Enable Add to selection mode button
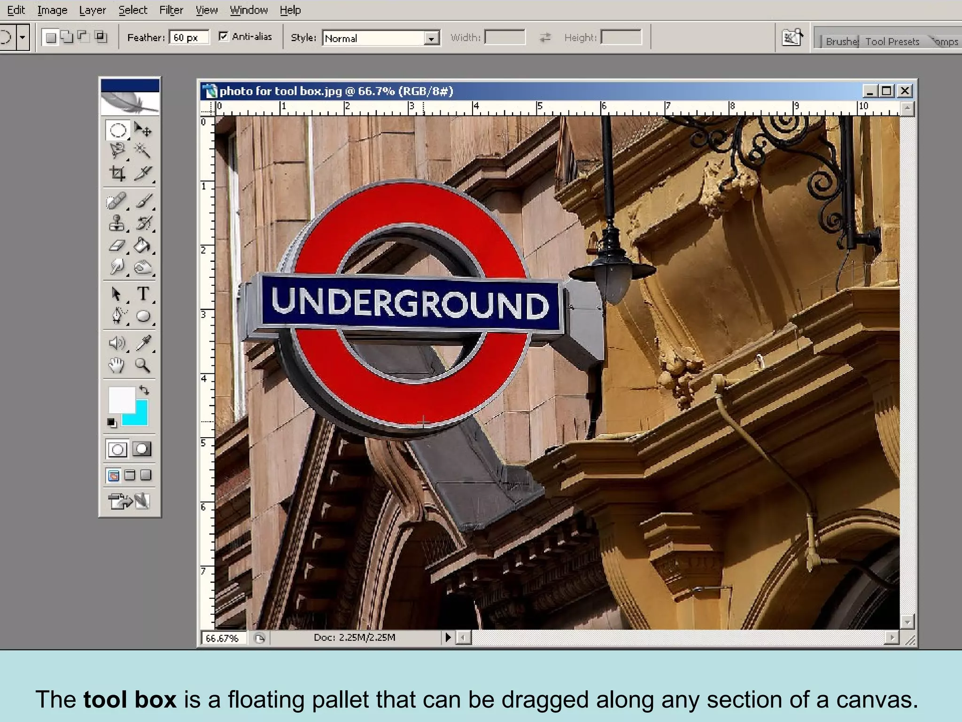Viewport: 962px width, 722px height. 67,37
